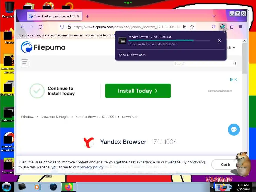Go back using the browser back arrow
This screenshot has width=256, height=192.
tap(22, 27)
